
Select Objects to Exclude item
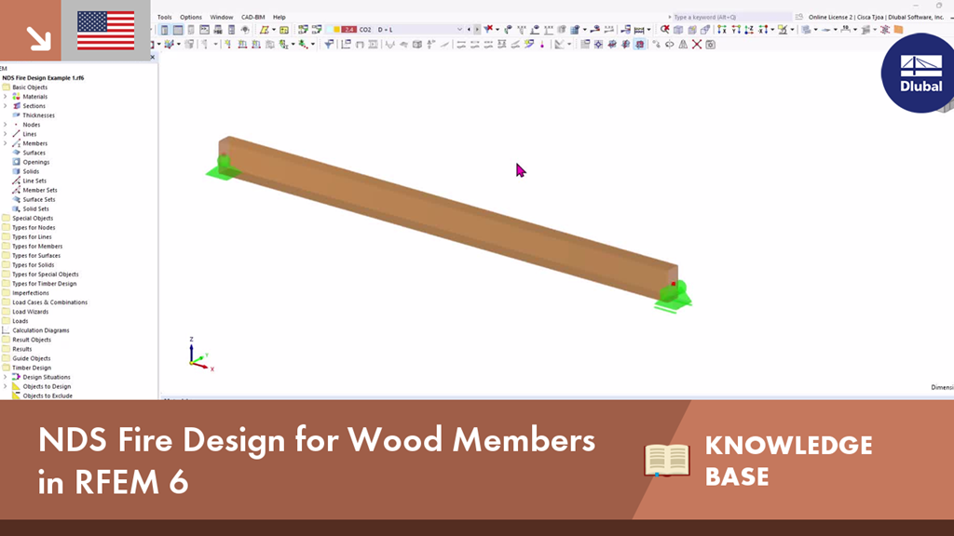tap(48, 395)
